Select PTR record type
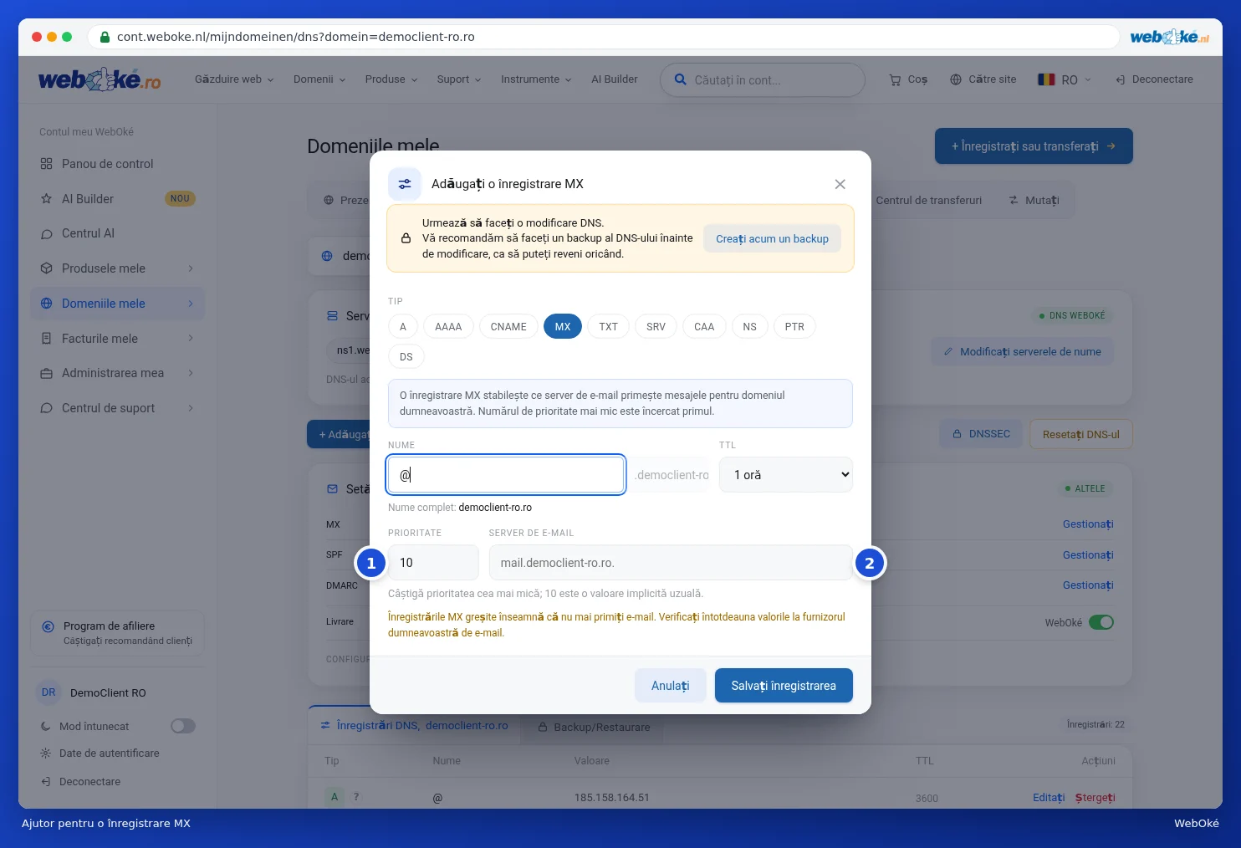This screenshot has width=1241, height=848. coord(794,327)
